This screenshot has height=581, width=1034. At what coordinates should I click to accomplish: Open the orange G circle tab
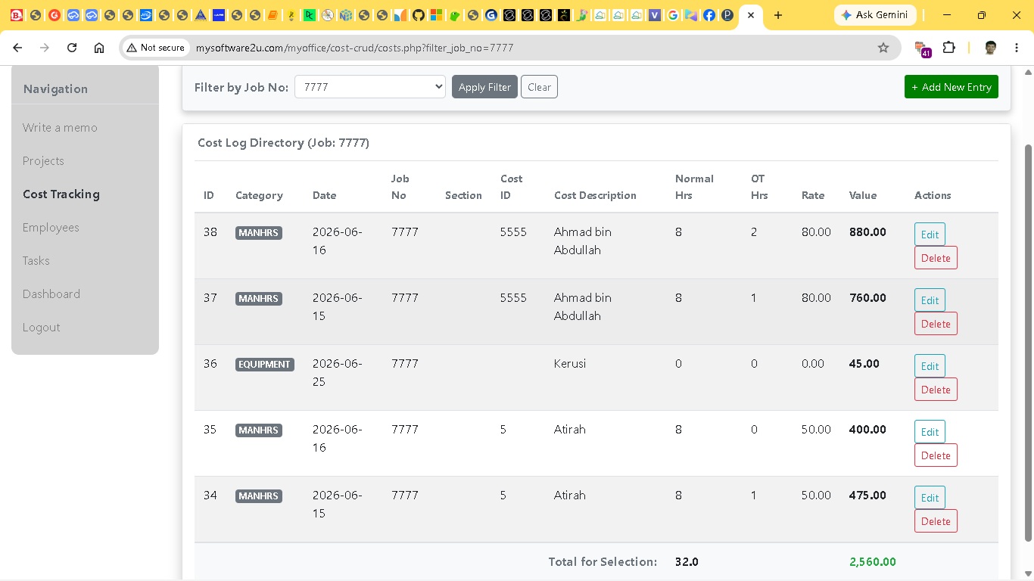[54, 15]
